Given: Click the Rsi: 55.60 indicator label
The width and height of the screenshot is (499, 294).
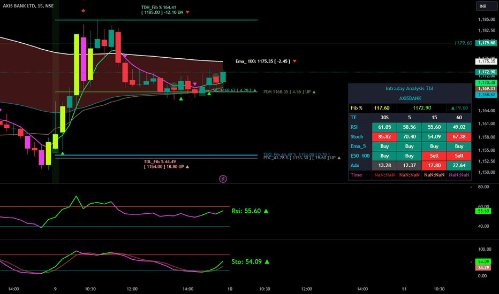Looking at the screenshot, I should [x=250, y=211].
